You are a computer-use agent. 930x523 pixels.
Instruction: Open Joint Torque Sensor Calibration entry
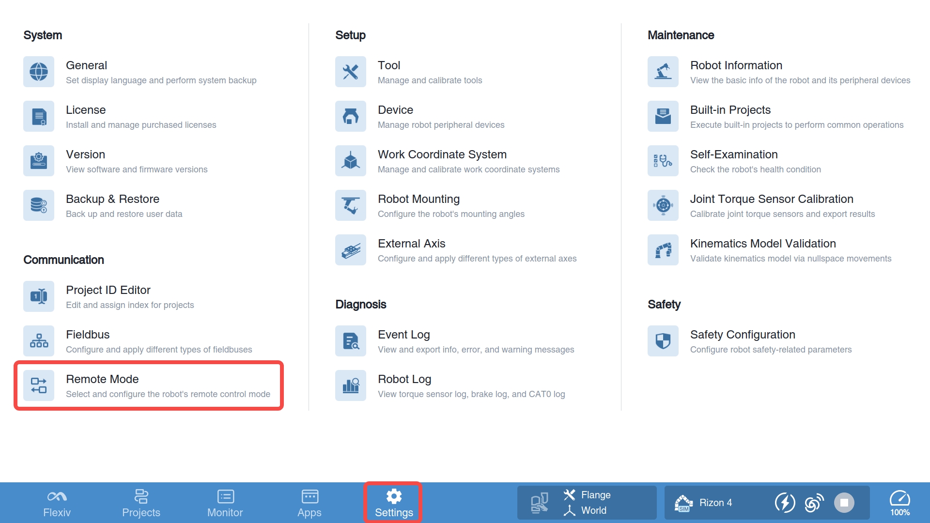point(761,205)
